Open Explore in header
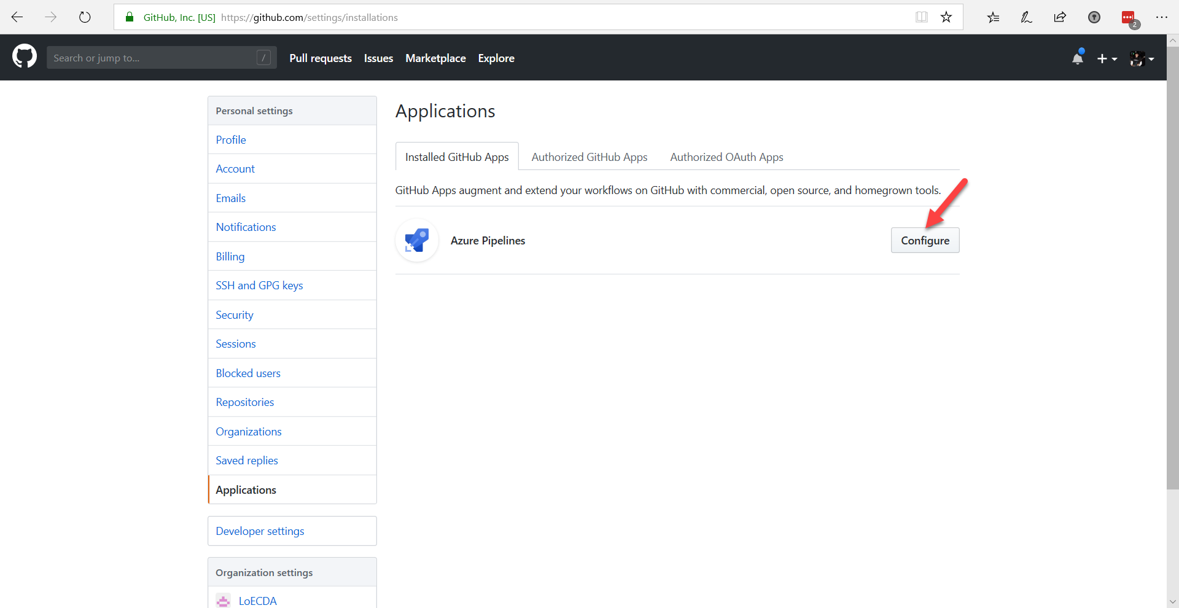 tap(496, 58)
